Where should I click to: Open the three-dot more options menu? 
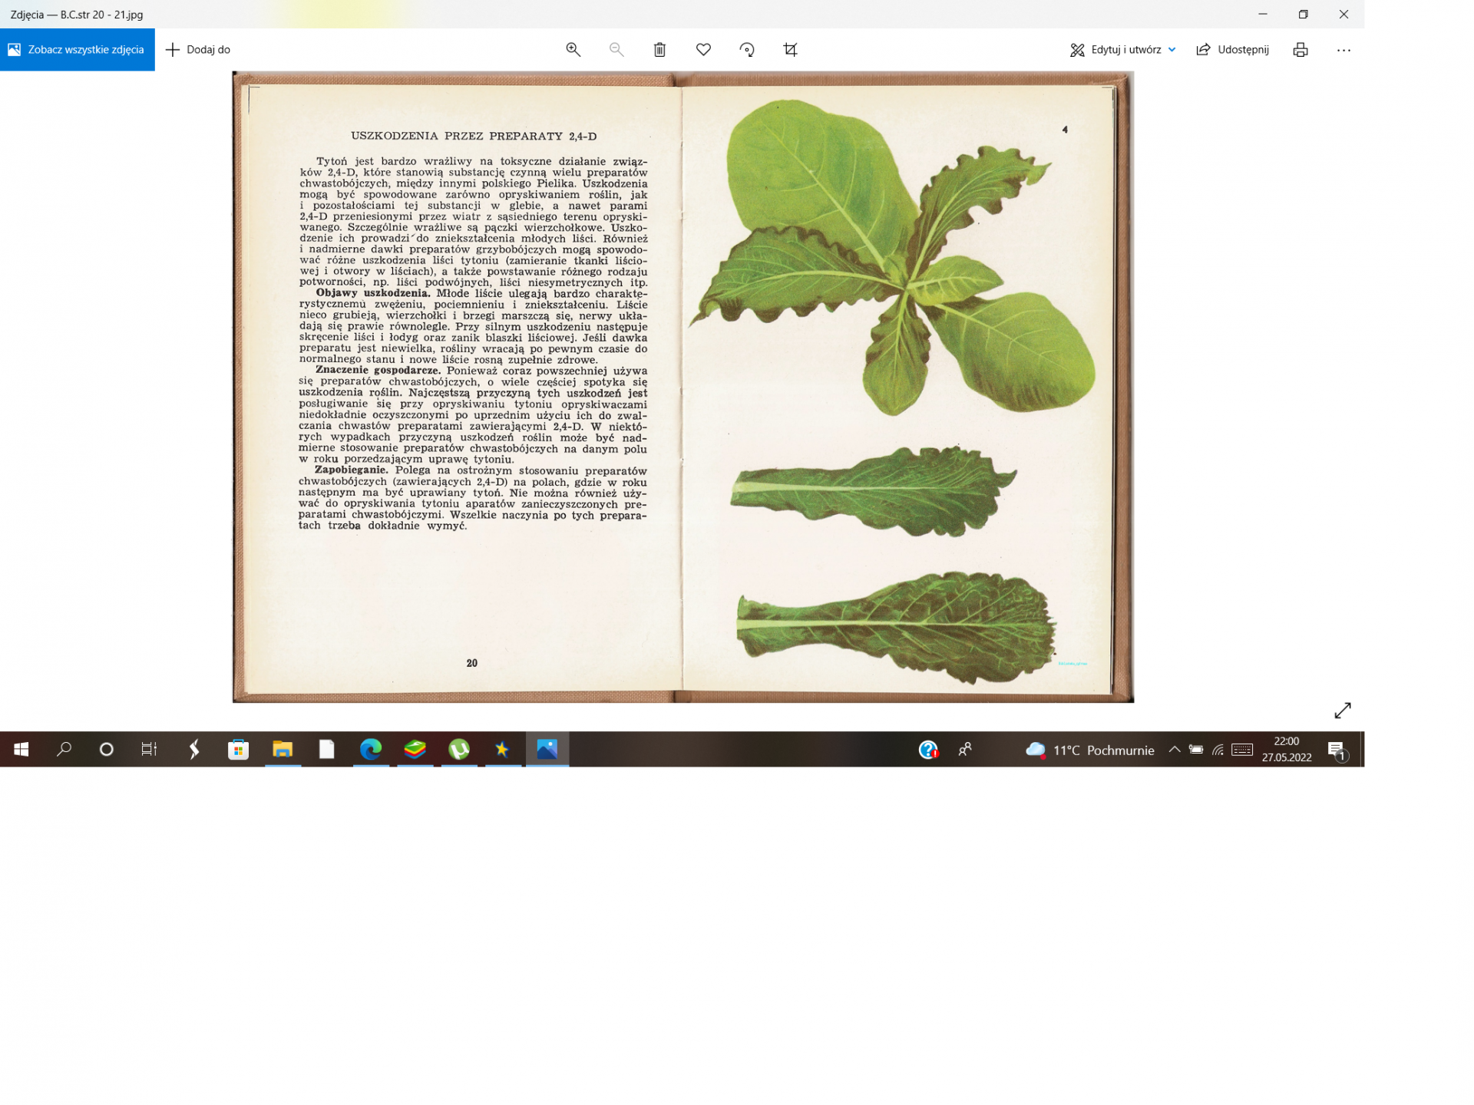[1343, 50]
